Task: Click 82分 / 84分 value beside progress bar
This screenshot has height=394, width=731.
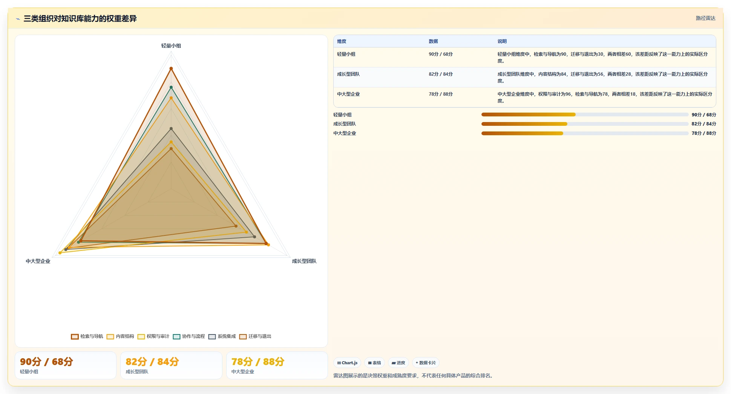Action: [704, 124]
